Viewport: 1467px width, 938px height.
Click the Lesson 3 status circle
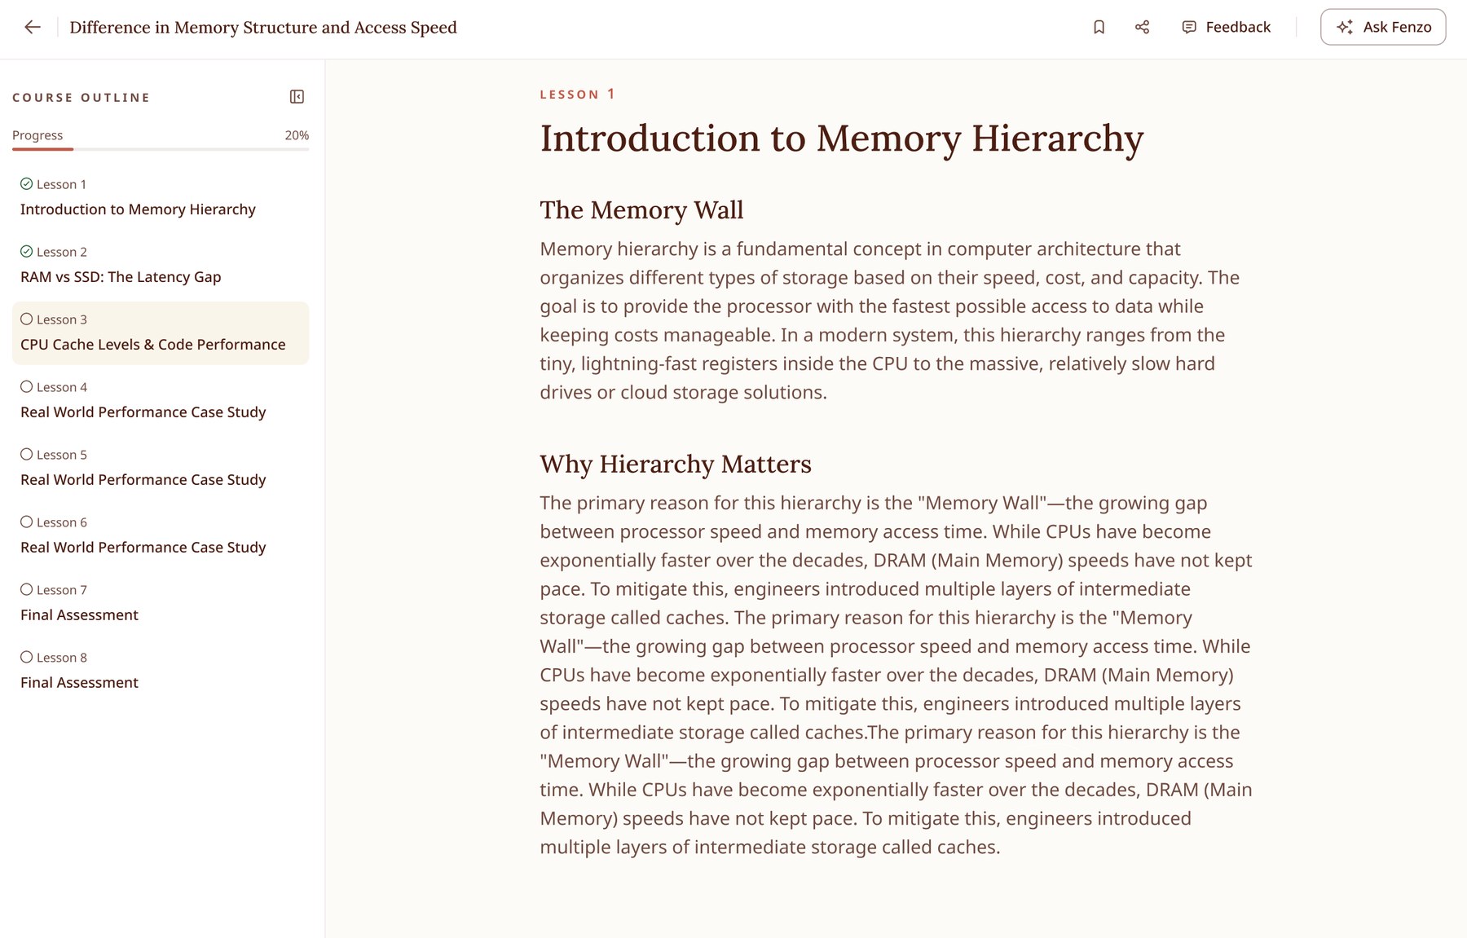click(x=27, y=319)
